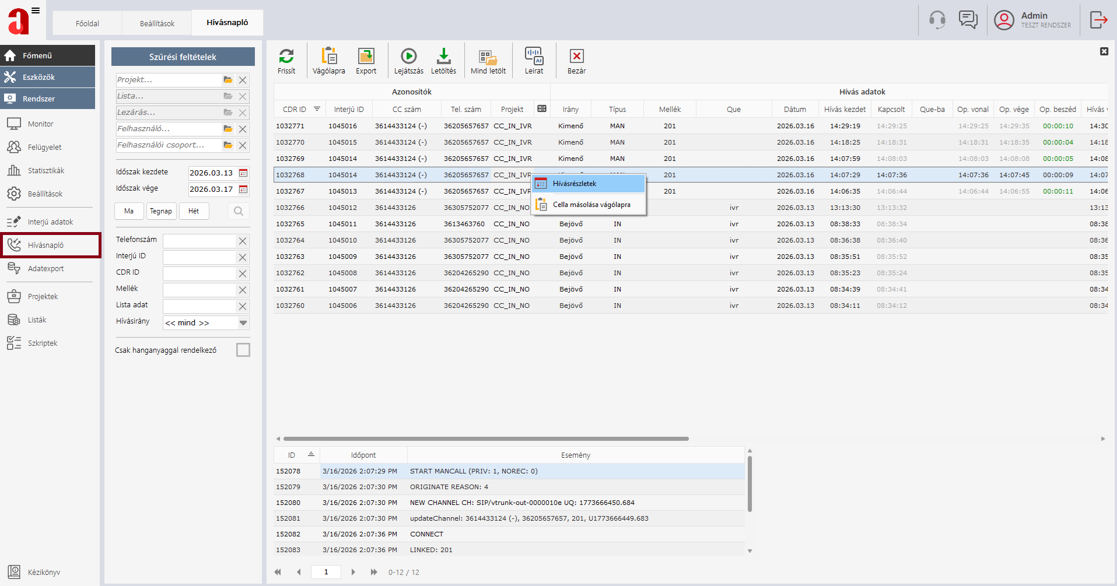1117x586 pixels.
Task: Open the chat messages icon
Action: tap(968, 20)
